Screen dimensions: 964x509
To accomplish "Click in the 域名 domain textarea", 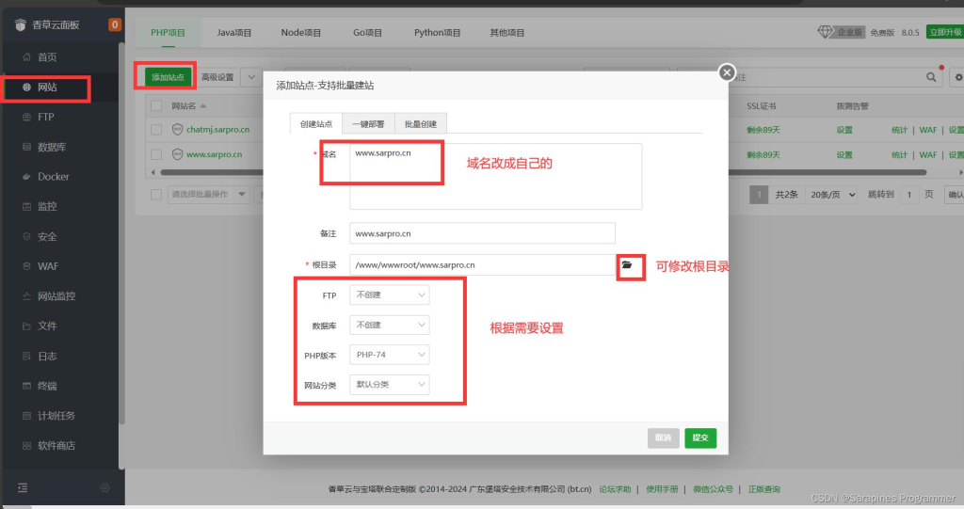I will 495,177.
